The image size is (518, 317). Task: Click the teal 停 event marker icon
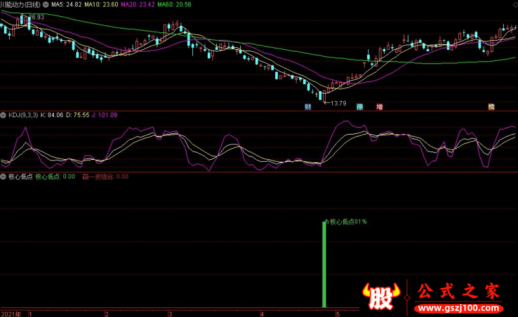click(360, 107)
